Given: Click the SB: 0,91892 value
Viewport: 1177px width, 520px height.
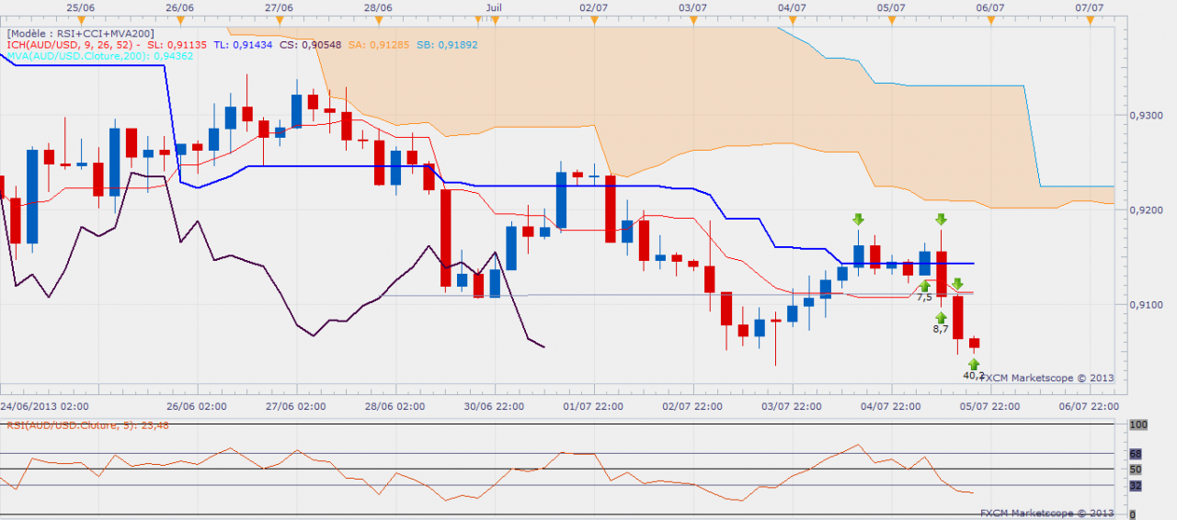Looking at the screenshot, I should [x=446, y=44].
